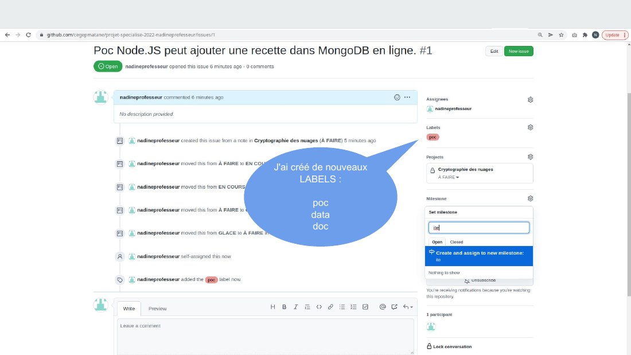Select the Preview tab in comment box
Image resolution: width=631 pixels, height=355 pixels.
[157, 309]
